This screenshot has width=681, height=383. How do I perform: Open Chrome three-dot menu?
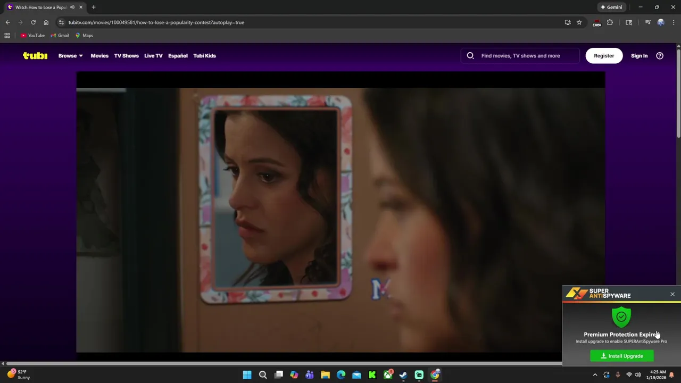coord(674,22)
